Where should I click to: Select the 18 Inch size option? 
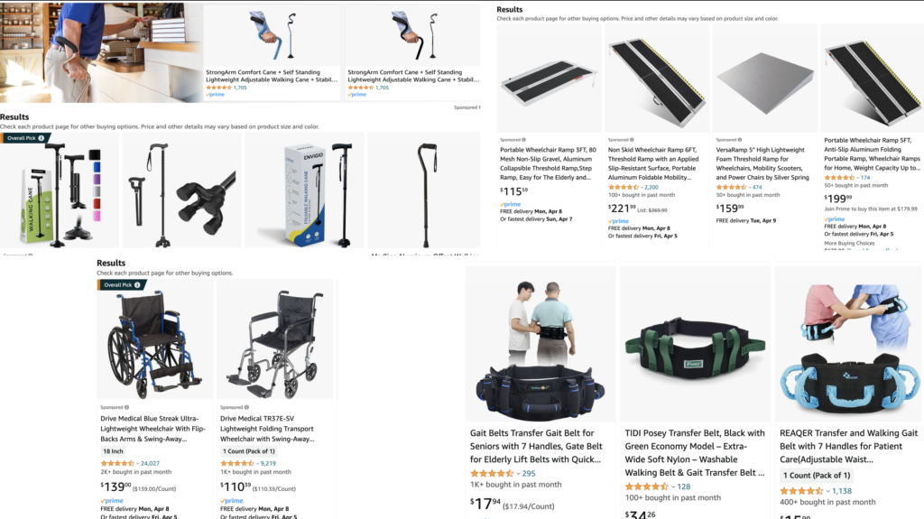[x=113, y=451]
